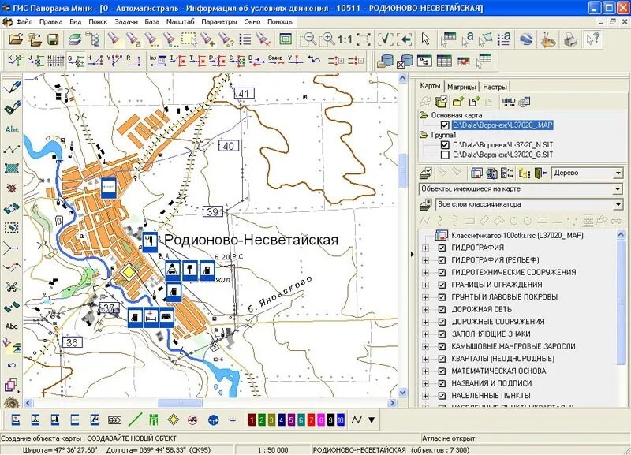Viewport: 631px width, 455px height.
Task: Expand the ДОРОЖНЫЕ СООРУЖЕНИЯ tree node
Action: pos(425,322)
